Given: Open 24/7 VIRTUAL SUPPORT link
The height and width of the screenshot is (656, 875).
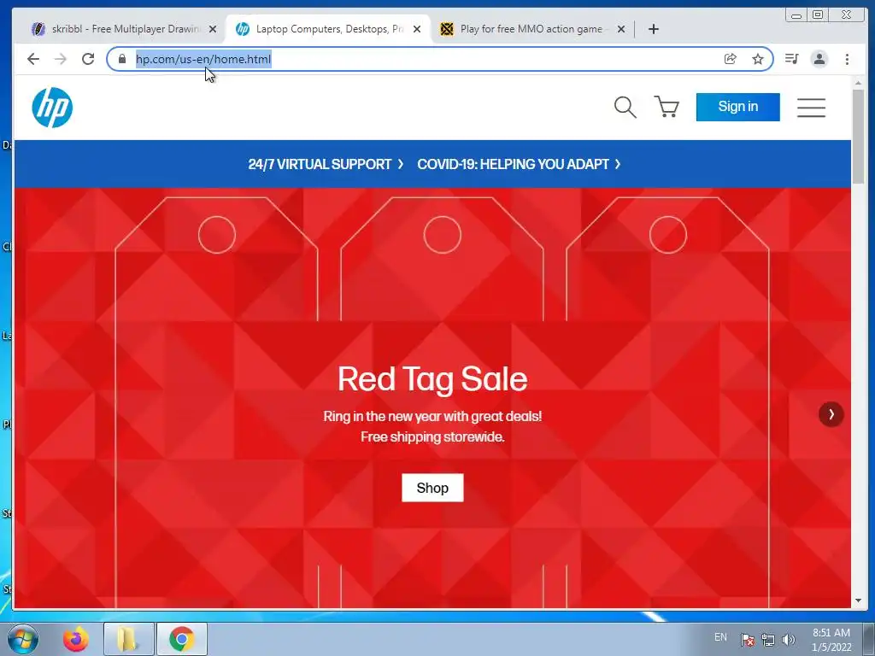Looking at the screenshot, I should click(x=326, y=165).
